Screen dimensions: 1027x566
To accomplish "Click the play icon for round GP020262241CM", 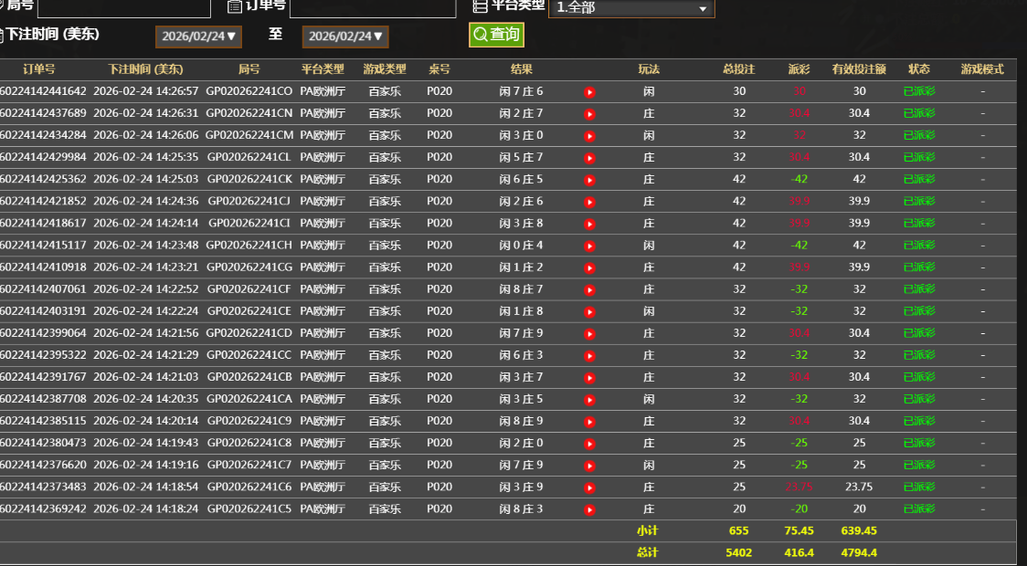I will pos(590,136).
